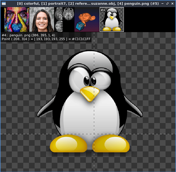
Task: Click the blue 3D cube icon
Action: (80, 26)
